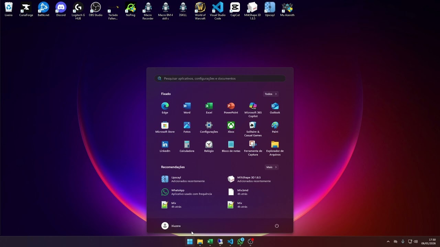
Task: Launch Outlook from pinned apps
Action: click(275, 108)
